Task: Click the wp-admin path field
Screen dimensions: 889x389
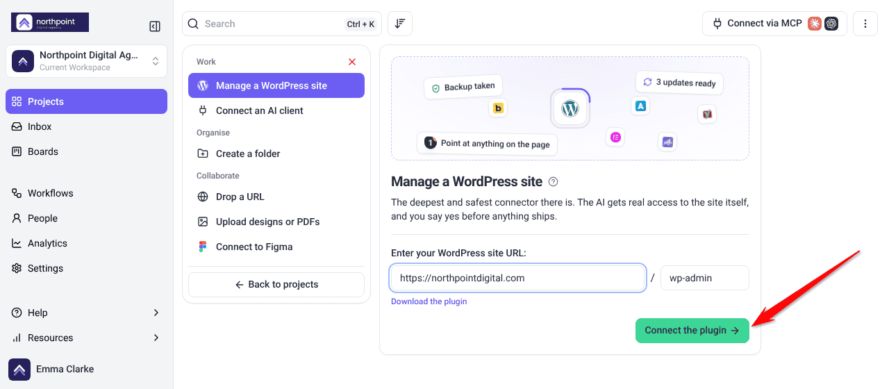Action: tap(705, 278)
